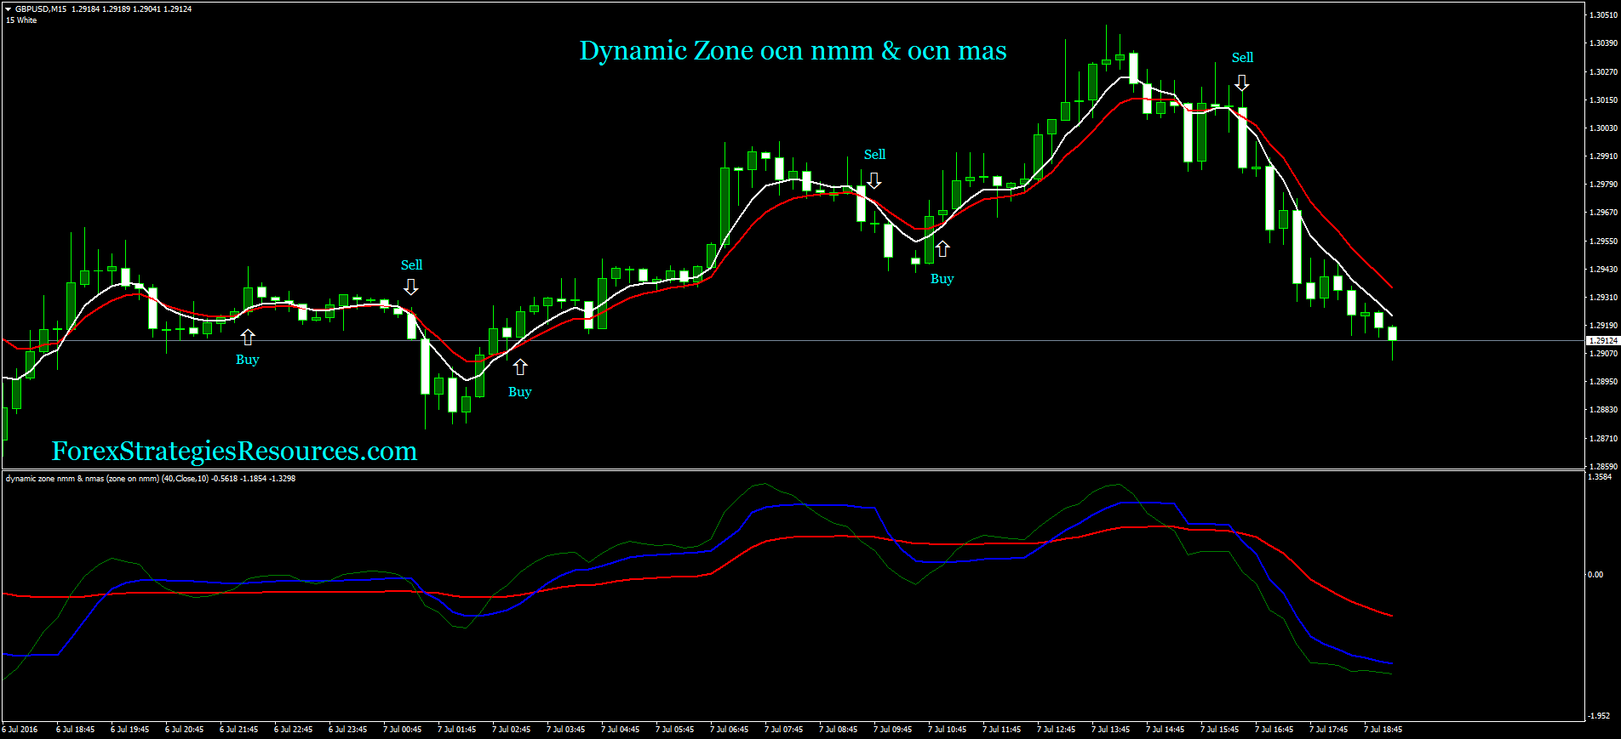Click price level 1.29550 on the axis
Image resolution: width=1621 pixels, height=739 pixels.
click(1603, 241)
